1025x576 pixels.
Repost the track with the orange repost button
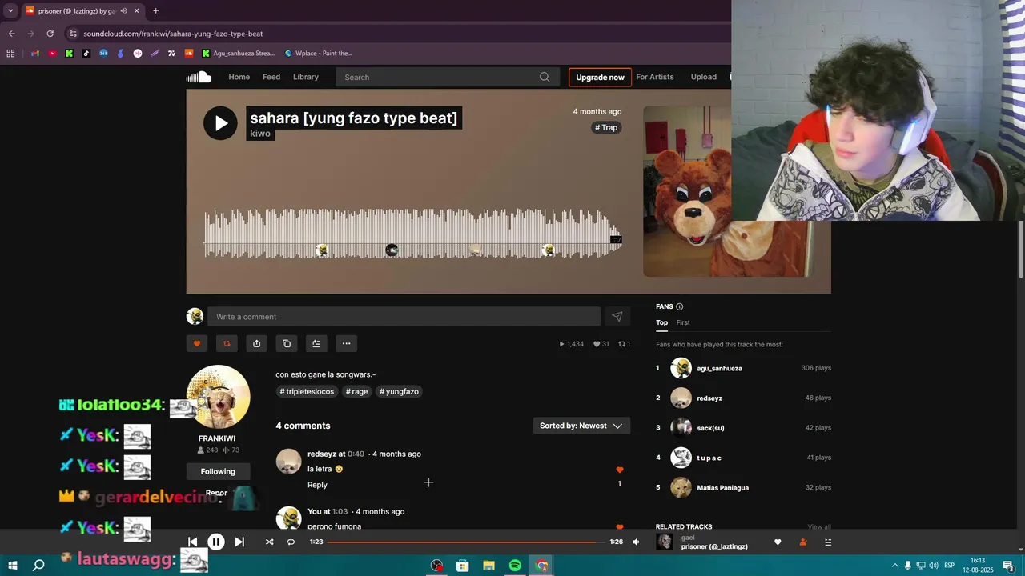tap(227, 343)
